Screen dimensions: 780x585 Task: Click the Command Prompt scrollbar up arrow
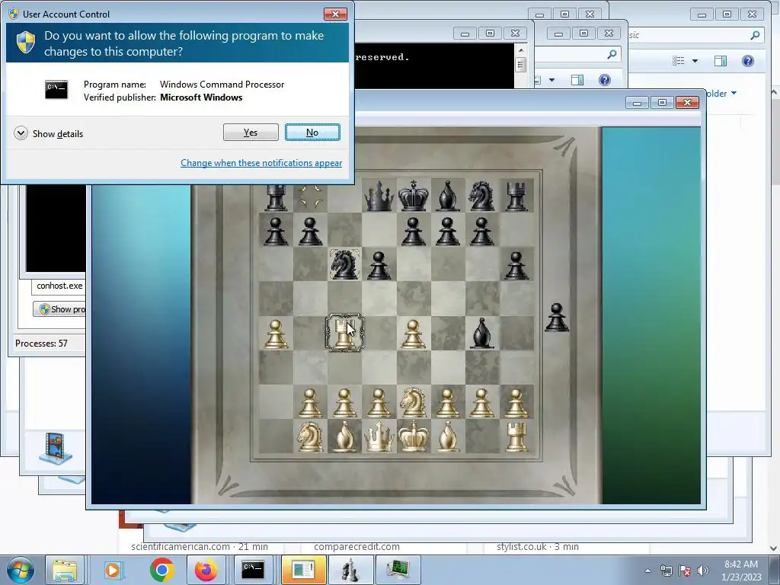521,50
